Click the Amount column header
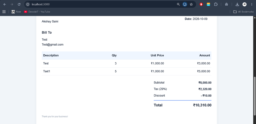The image size is (256, 124). [204, 55]
